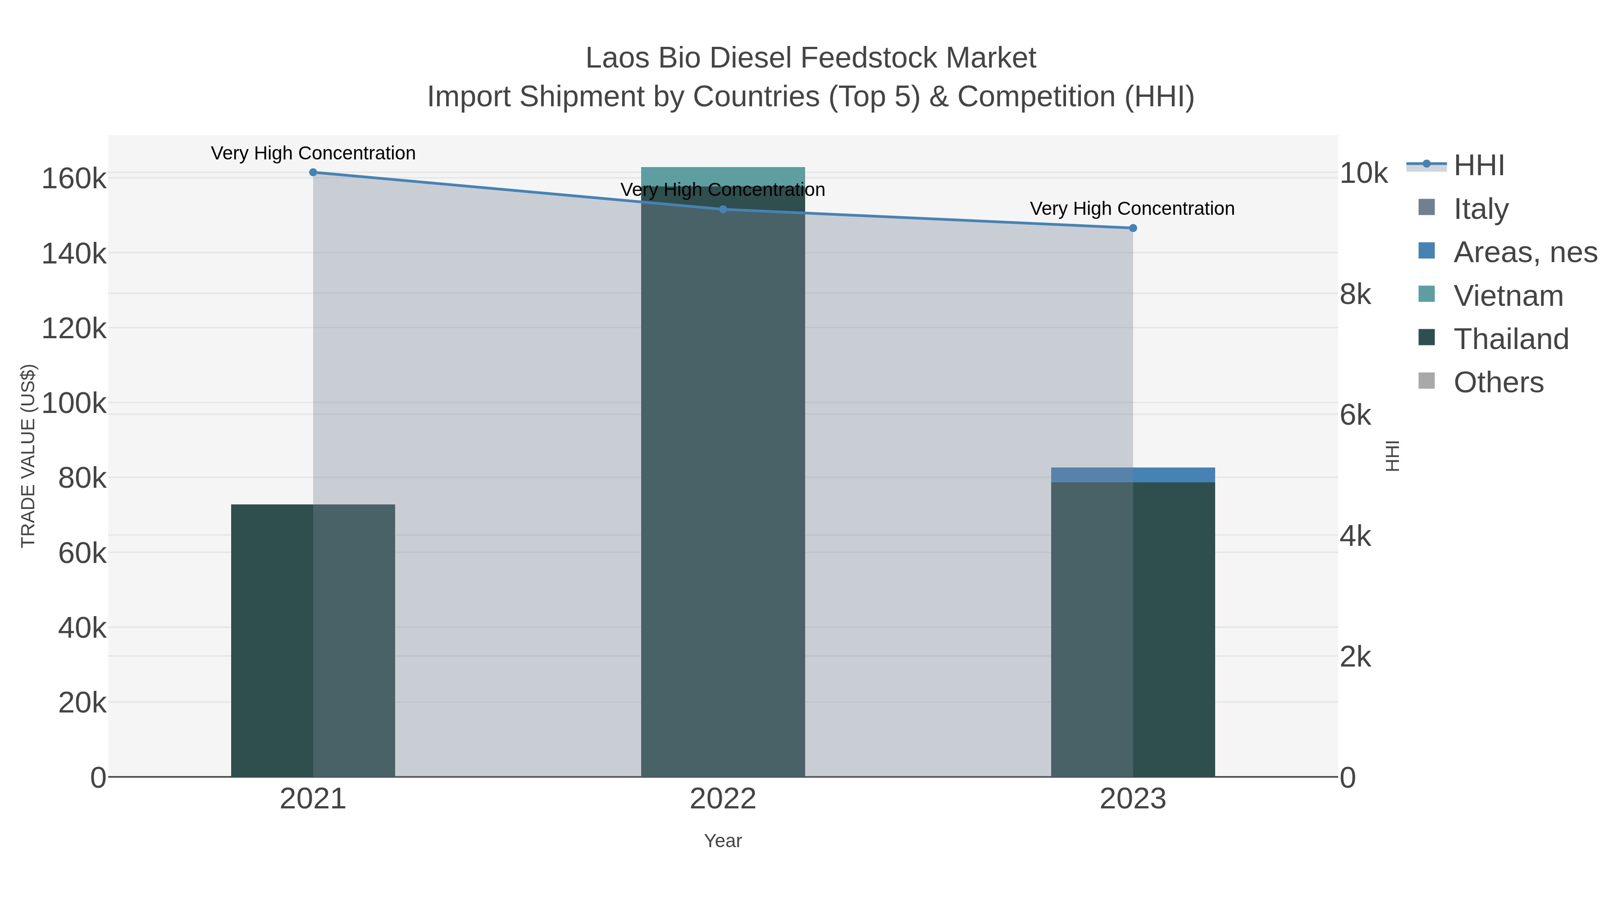Click the 80k left axis tick label
Viewport: 1622px width, 912px height.
pos(82,478)
